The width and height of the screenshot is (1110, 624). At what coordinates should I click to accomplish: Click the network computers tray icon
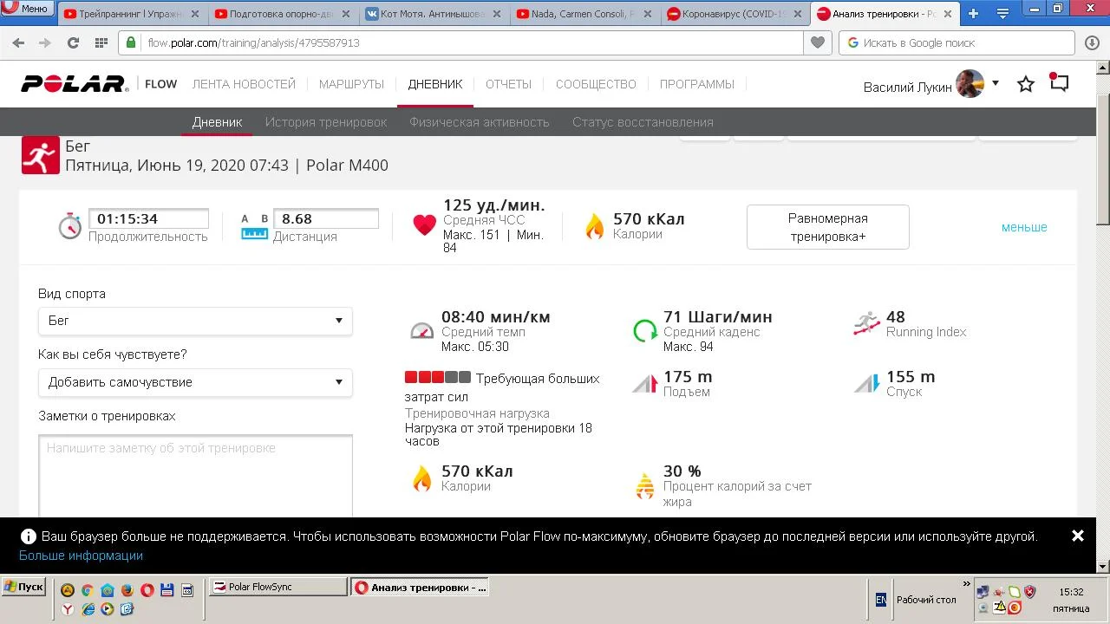pos(983,592)
